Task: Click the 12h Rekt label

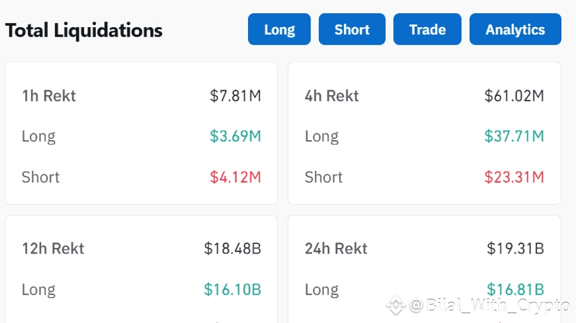Action: (x=53, y=249)
